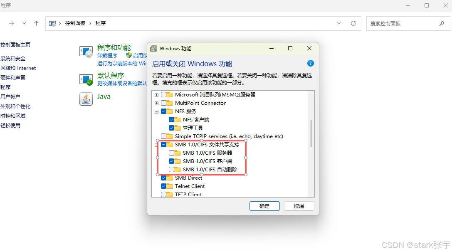Viewport: 452px width, 252px height.
Task: Collapse the NFS 服务 tree node
Action: [x=156, y=111]
